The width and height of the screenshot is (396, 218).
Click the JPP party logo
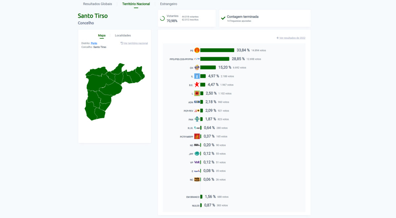(x=197, y=154)
